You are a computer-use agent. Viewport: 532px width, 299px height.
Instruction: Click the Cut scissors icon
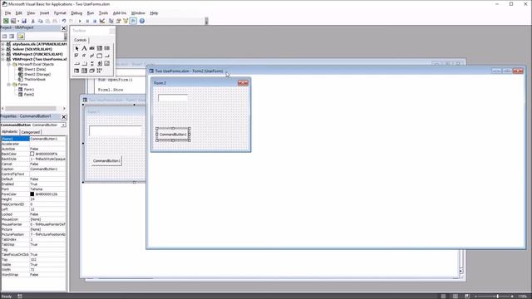(33, 21)
